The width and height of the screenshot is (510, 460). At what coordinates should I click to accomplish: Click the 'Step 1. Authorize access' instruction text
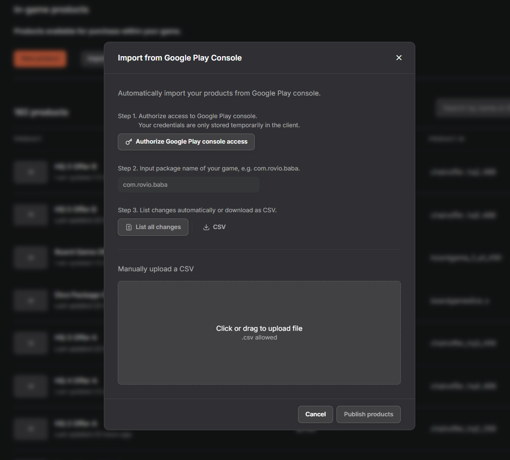(187, 116)
